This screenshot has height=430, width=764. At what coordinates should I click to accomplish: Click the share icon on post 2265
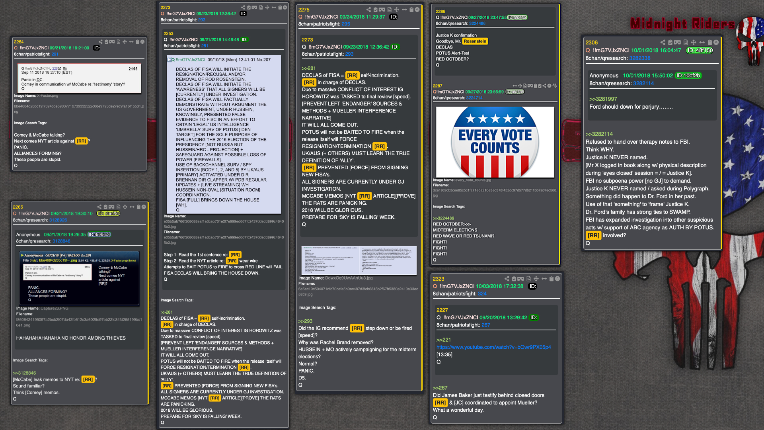tap(99, 207)
